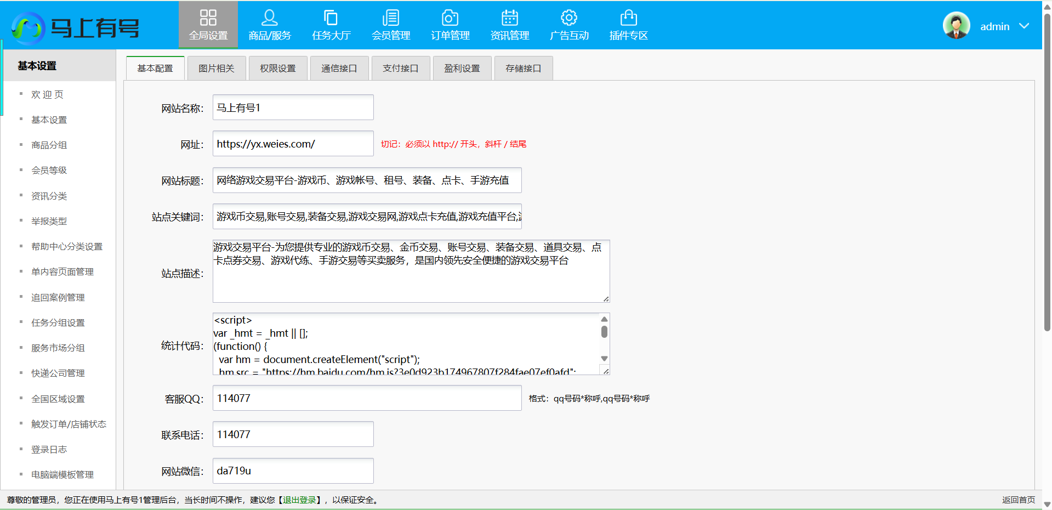Open 商品/服务 from the top navigation
Viewport: 1052px width, 510px height.
click(269, 25)
